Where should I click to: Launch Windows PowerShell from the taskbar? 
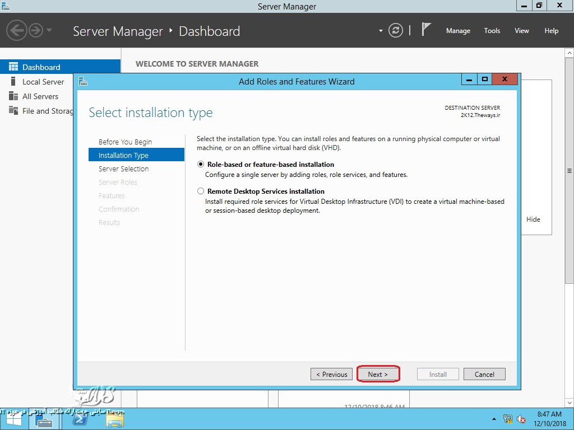click(x=79, y=419)
